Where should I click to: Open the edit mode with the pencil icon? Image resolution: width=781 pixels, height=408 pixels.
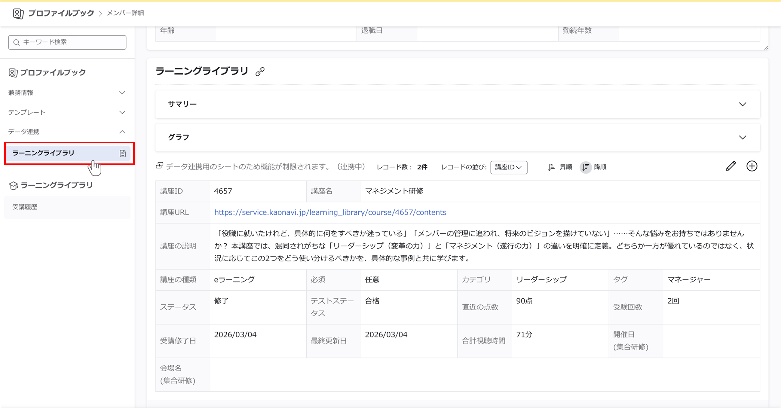(x=731, y=166)
